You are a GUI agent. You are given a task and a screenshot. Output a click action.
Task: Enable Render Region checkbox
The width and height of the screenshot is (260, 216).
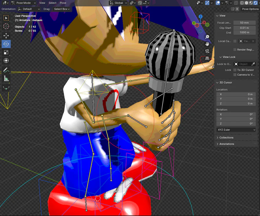[x=235, y=50]
